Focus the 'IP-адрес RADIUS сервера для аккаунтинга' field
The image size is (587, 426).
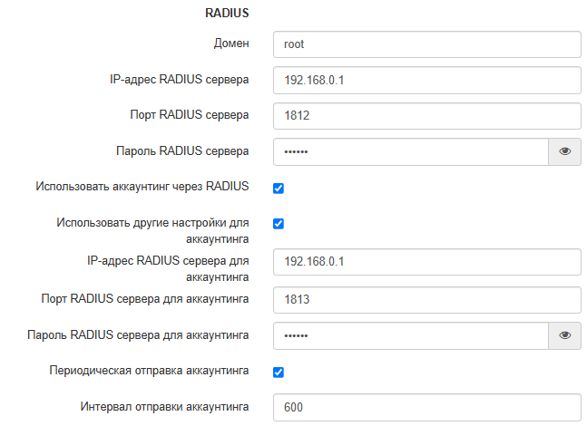[427, 262]
